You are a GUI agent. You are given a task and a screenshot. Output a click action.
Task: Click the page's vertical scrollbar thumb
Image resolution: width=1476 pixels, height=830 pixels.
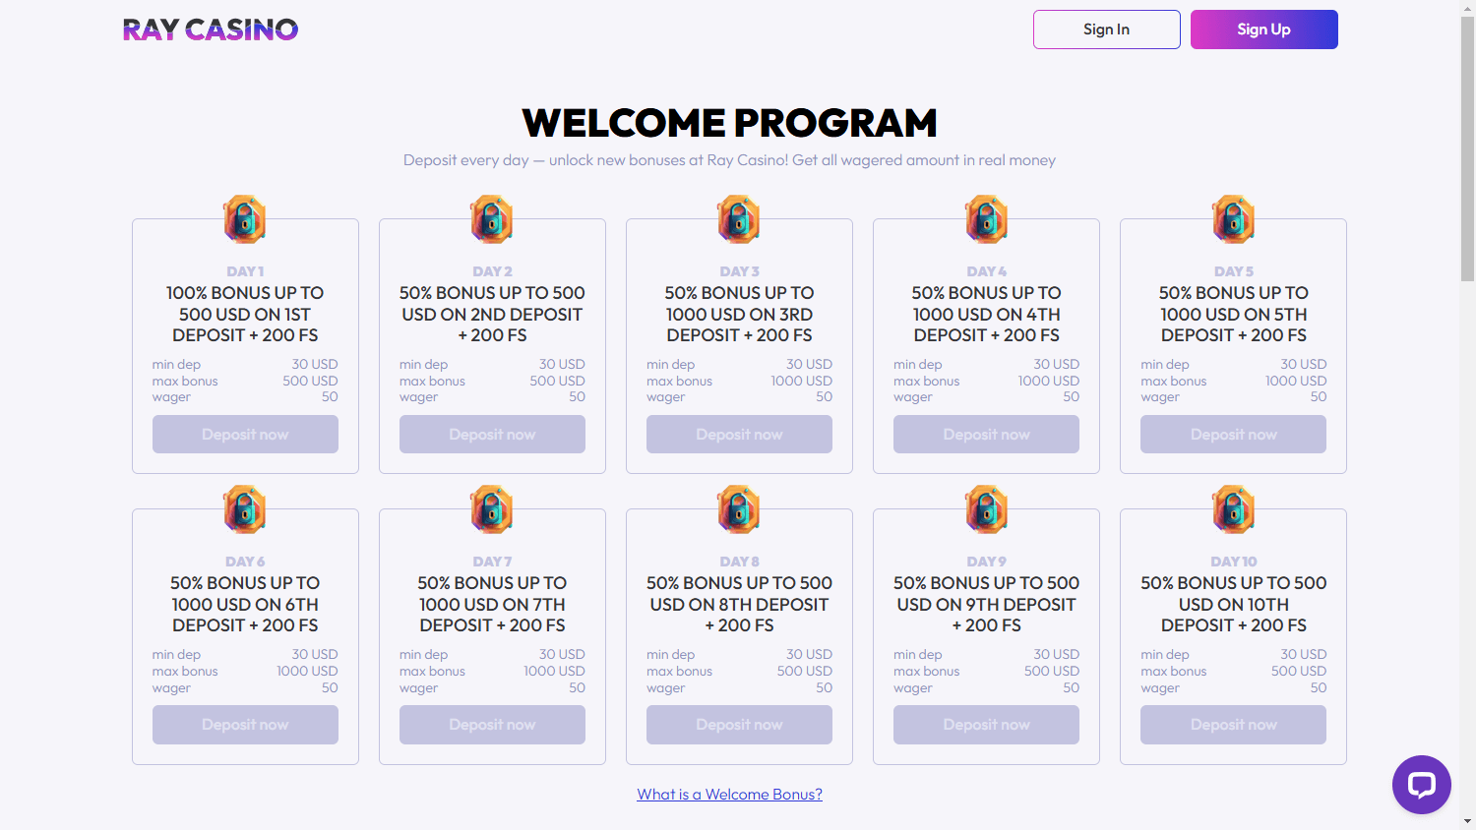click(x=1467, y=148)
